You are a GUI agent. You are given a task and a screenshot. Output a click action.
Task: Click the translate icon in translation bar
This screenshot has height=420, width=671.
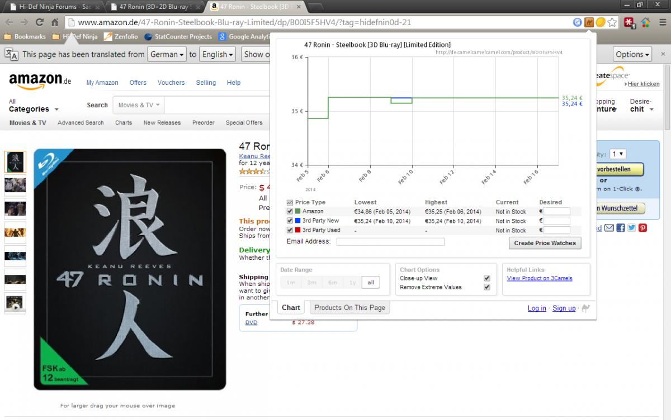[x=11, y=54]
